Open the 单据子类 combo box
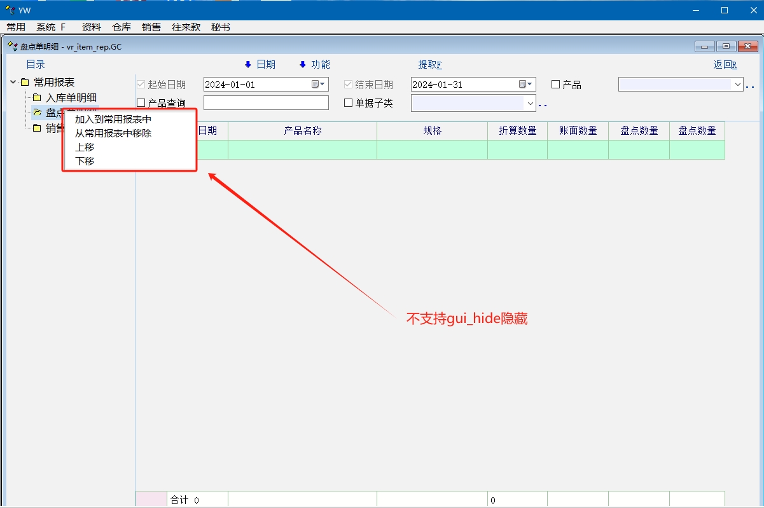 530,103
